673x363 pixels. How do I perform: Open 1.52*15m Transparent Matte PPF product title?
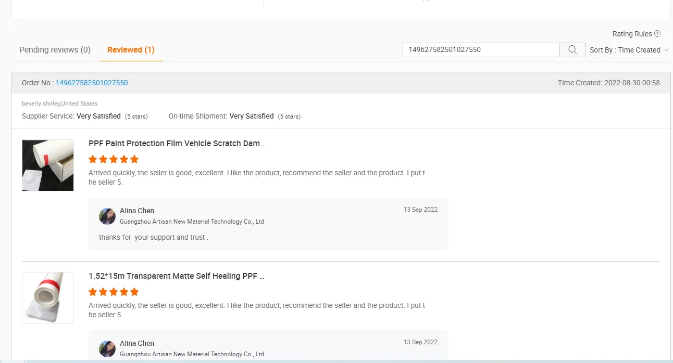coord(176,276)
